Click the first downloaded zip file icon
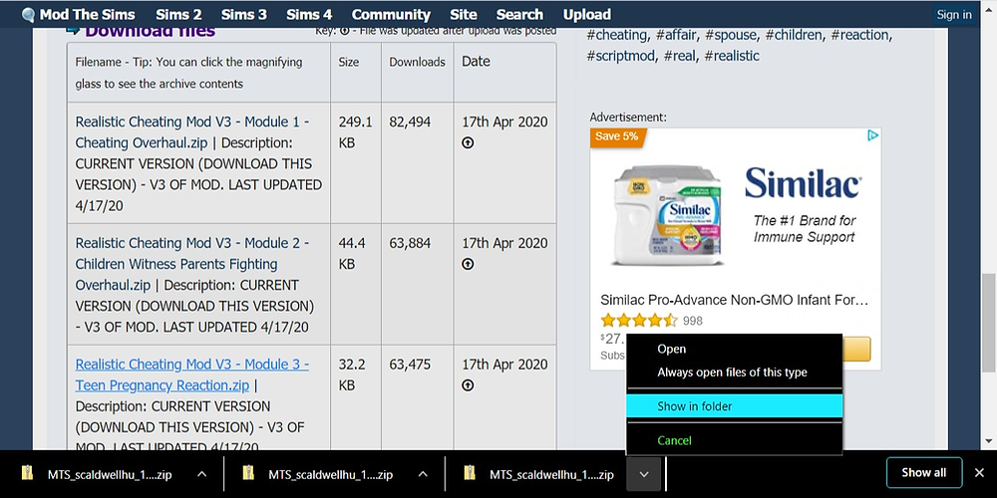 tap(27, 474)
